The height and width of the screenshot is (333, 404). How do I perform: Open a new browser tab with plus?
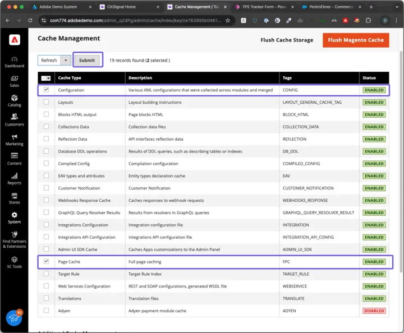pyautogui.click(x=371, y=7)
